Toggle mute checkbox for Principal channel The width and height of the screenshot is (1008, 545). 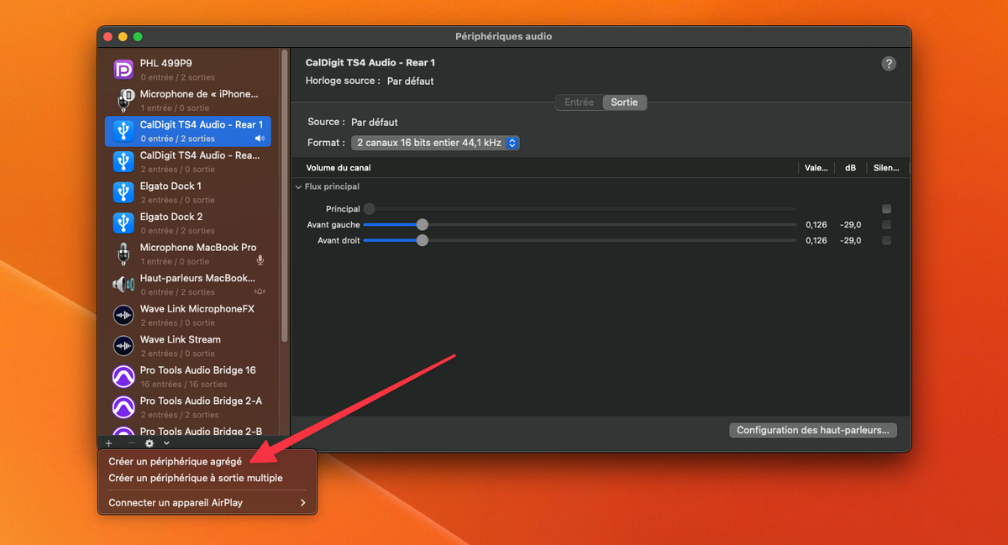[x=886, y=209]
